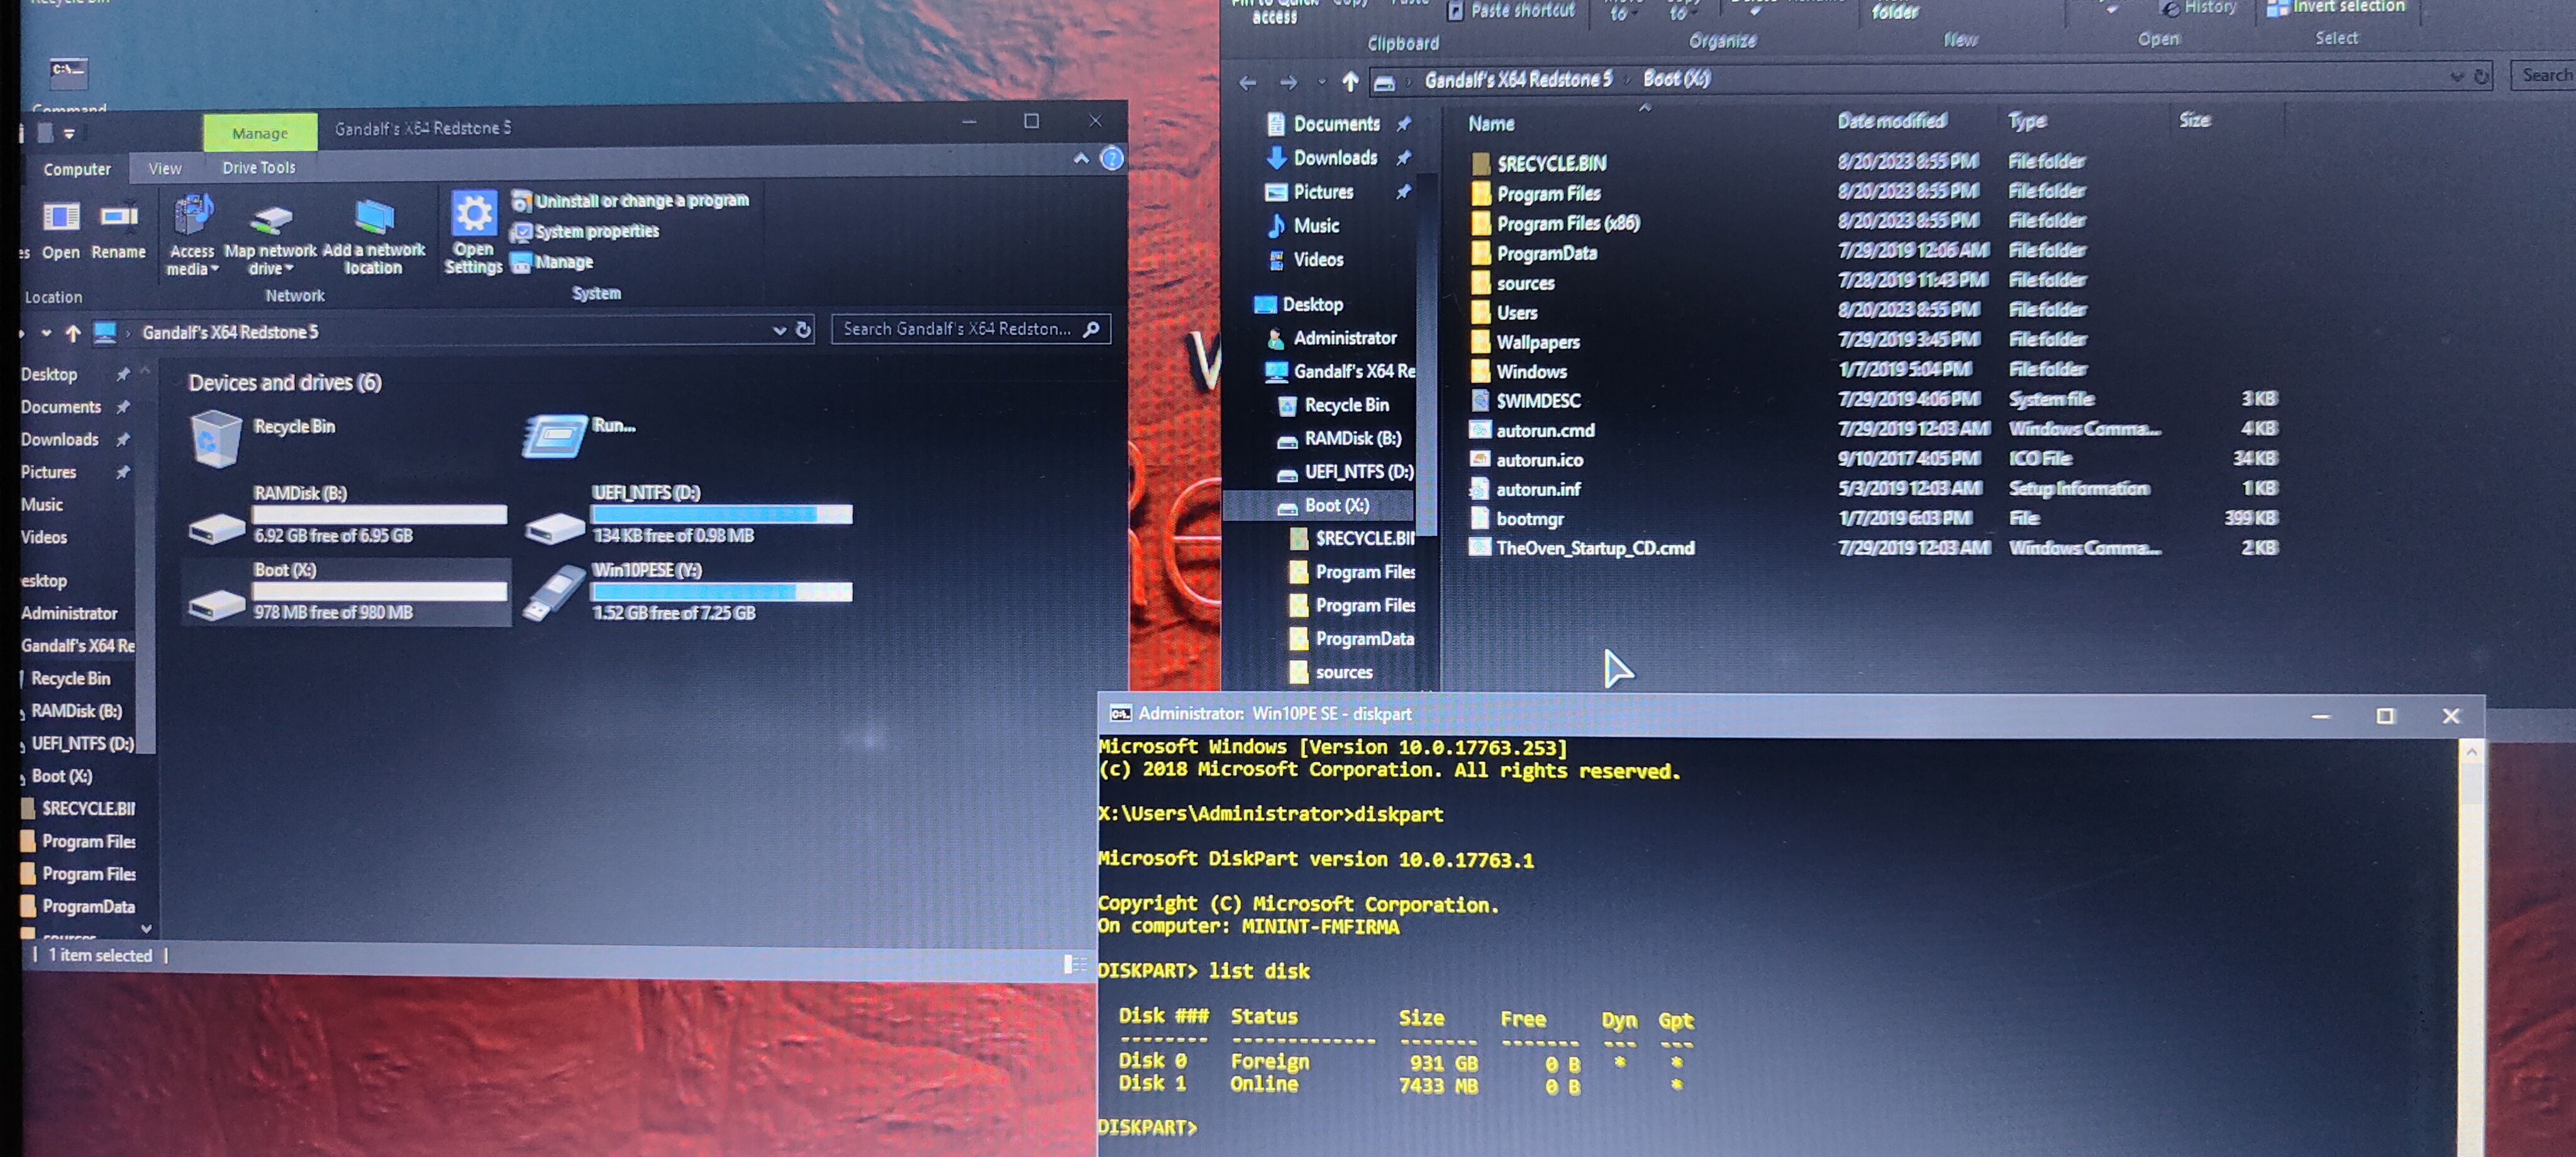The height and width of the screenshot is (1157, 2576).
Task: Click Uninstall or change a program
Action: (630, 200)
